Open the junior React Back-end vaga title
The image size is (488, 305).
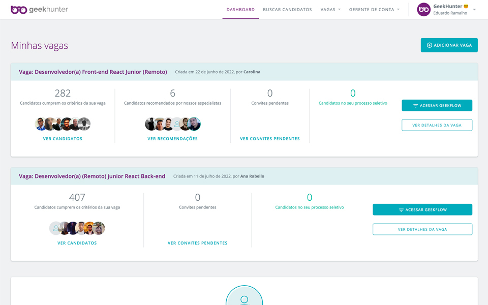coord(92,176)
